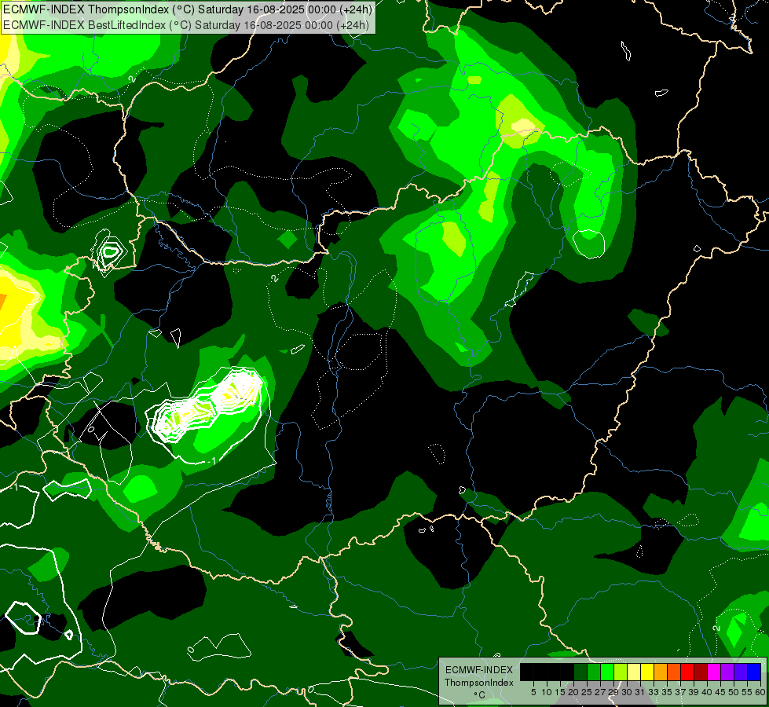The width and height of the screenshot is (769, 707).
Task: Click the legend tick value 39
Action: tap(694, 692)
